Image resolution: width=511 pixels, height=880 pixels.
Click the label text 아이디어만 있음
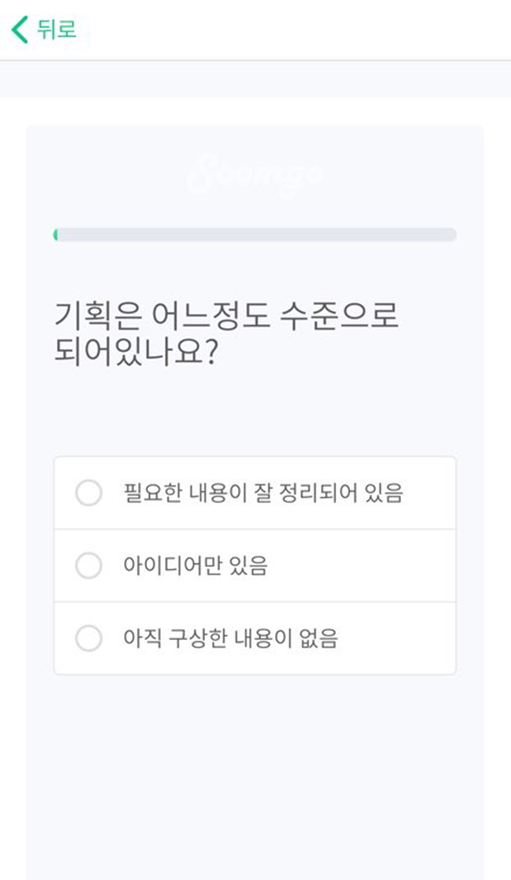click(195, 565)
